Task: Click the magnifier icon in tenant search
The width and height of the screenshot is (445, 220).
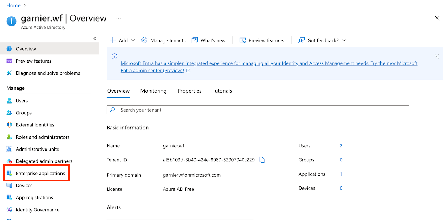Action: pos(113,110)
